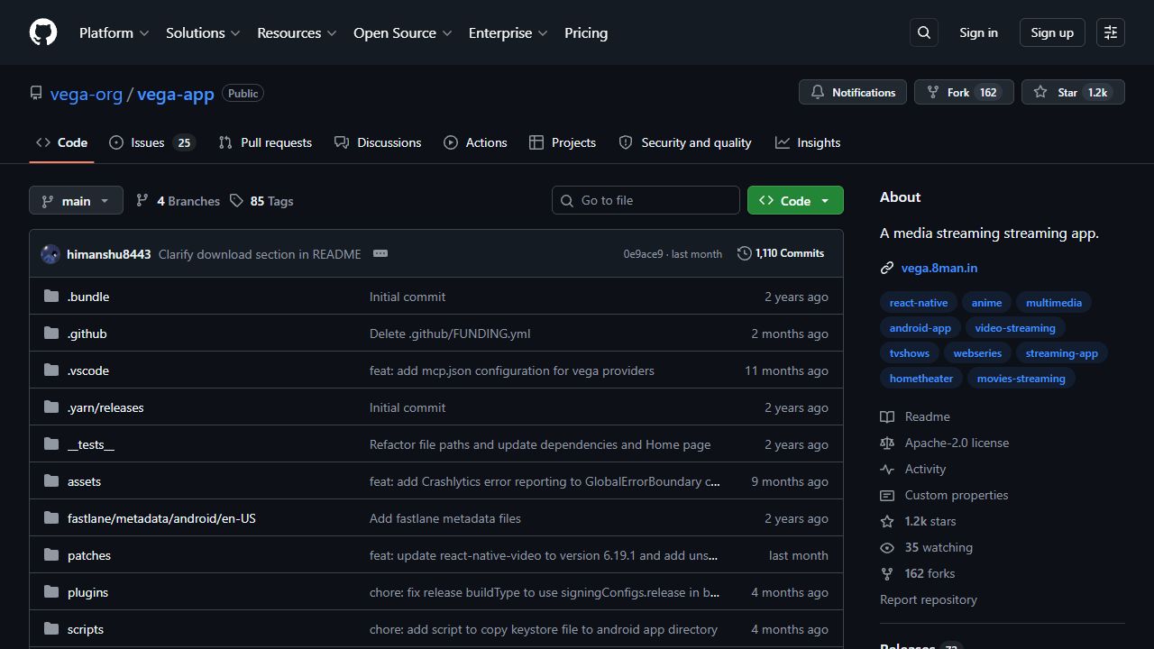Click the pulse icon next to Activity
Screen dimensions: 1154x649
[x=887, y=469]
